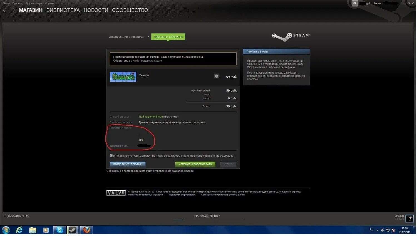Screen dimensions: 417x236
Task: Switch to МАГАЗИН tab
Action: click(x=31, y=10)
